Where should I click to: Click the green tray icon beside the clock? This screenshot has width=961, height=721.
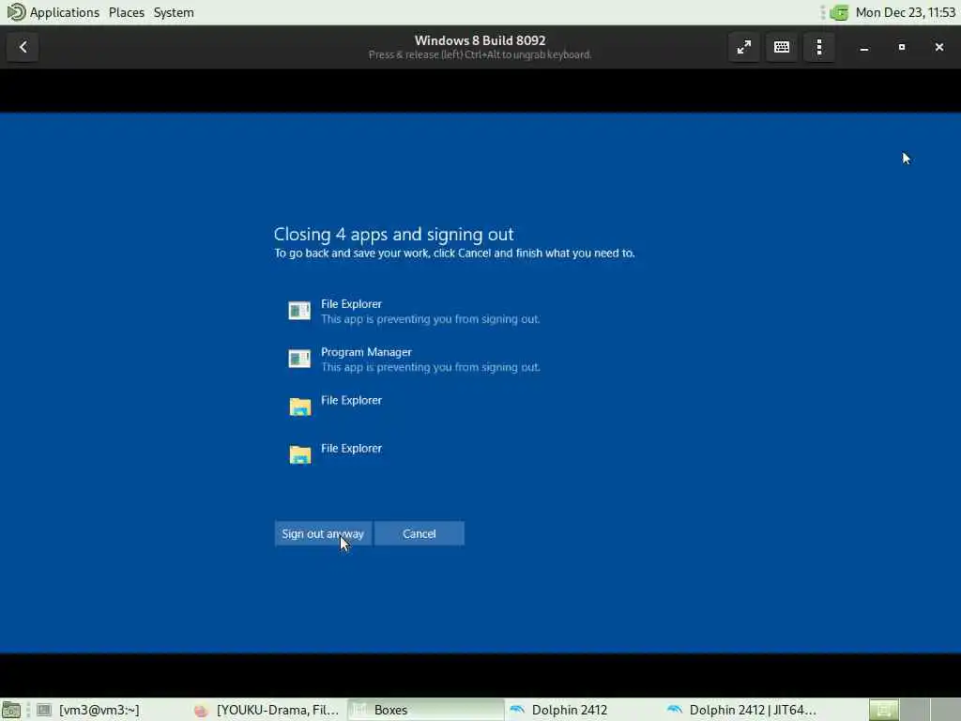coord(838,12)
